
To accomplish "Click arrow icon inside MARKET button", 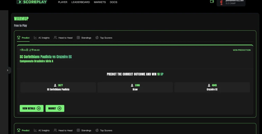I will pos(59,108).
